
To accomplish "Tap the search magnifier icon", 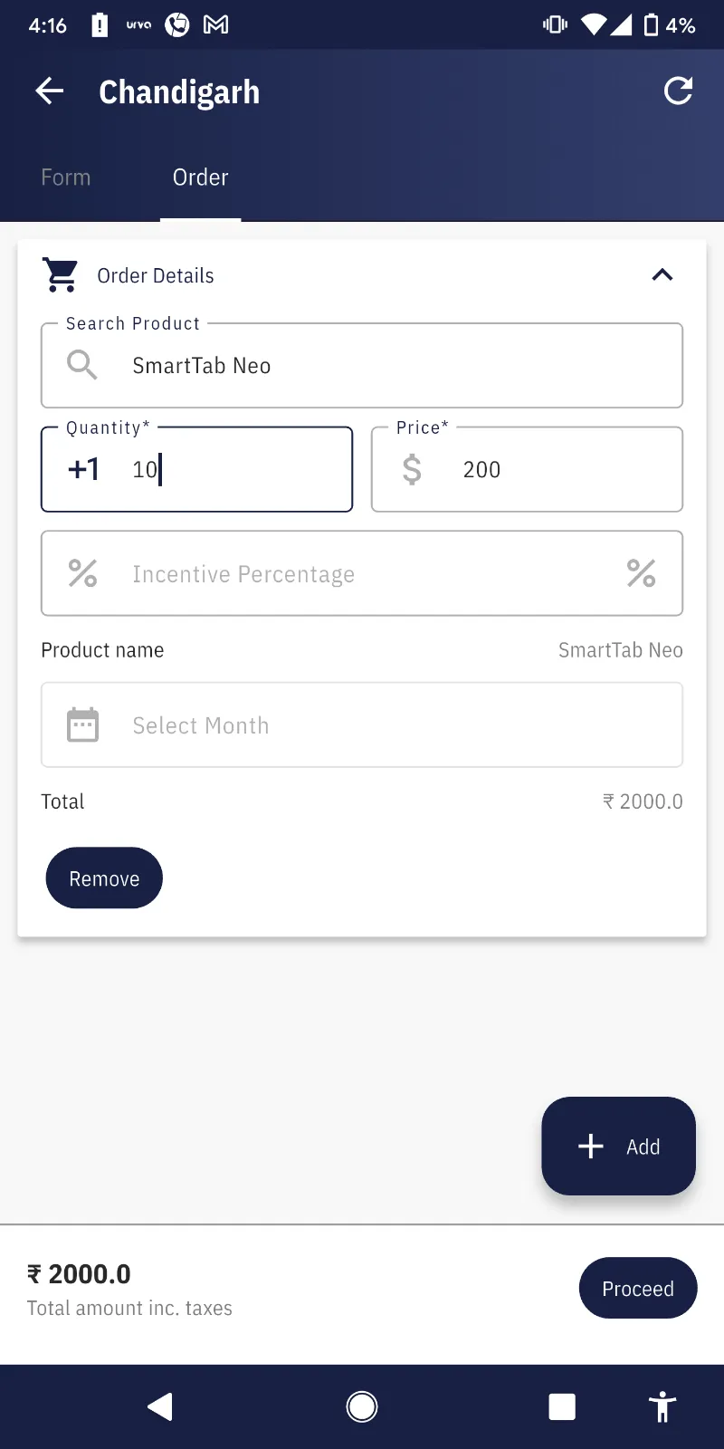I will (82, 365).
